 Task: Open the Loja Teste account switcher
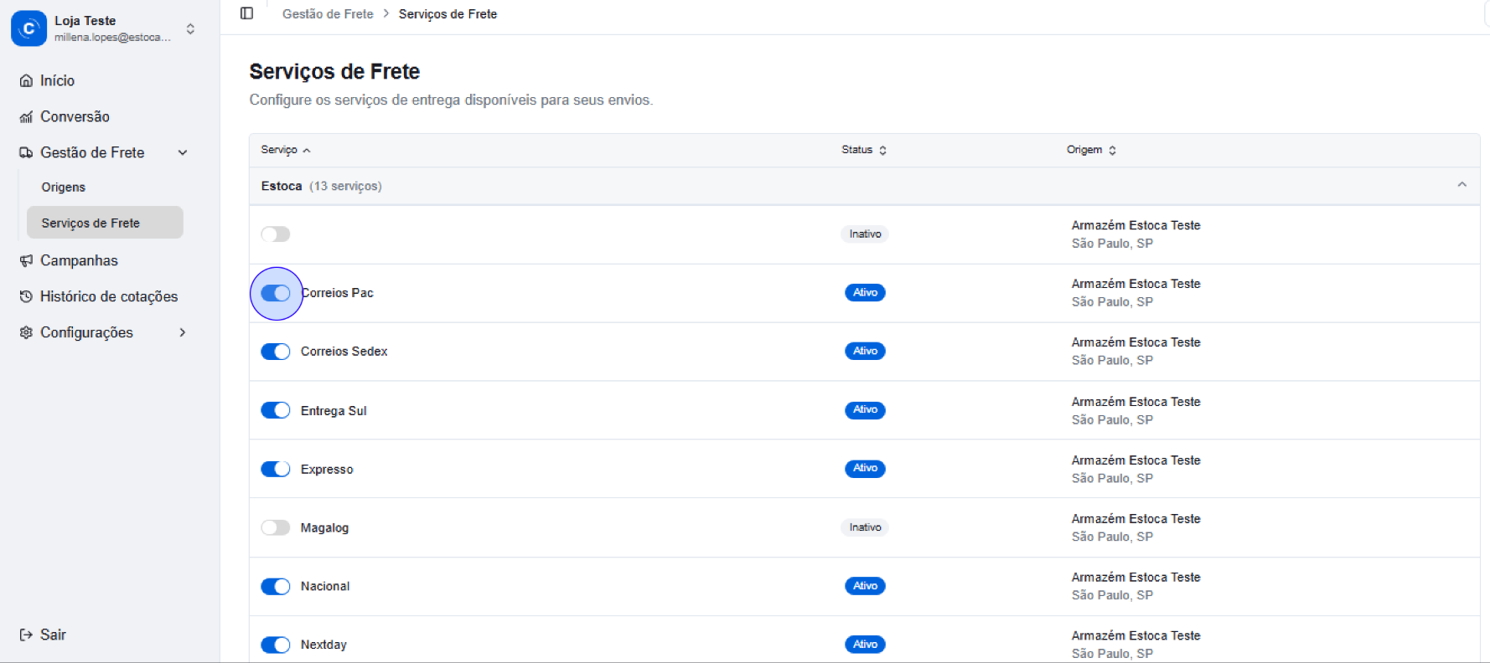point(190,29)
